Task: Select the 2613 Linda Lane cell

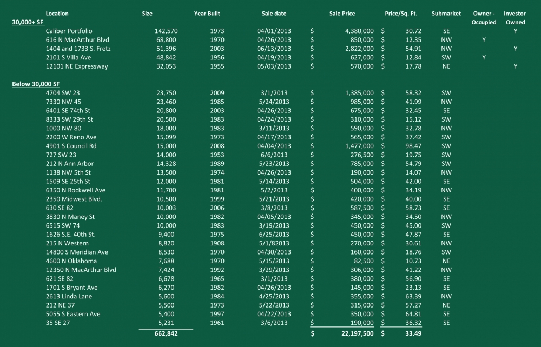Action: [69, 296]
